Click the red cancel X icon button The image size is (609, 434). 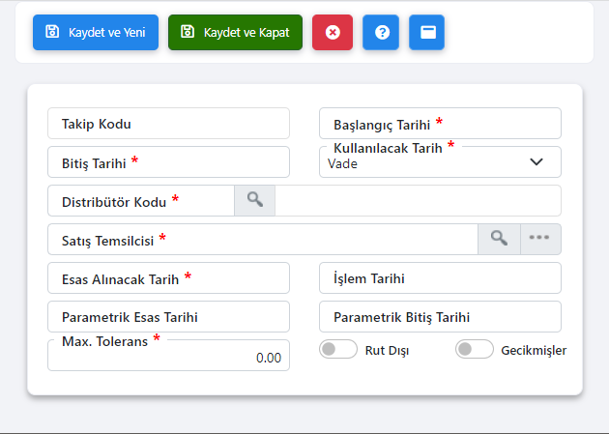tap(333, 32)
